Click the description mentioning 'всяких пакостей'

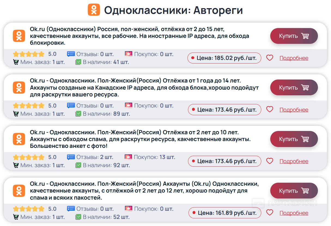(144, 191)
